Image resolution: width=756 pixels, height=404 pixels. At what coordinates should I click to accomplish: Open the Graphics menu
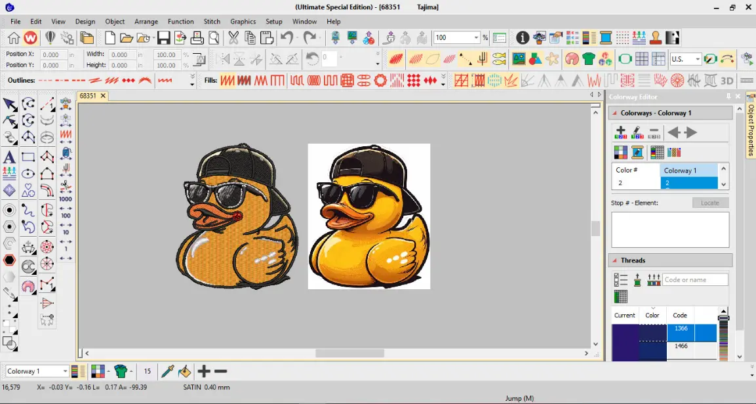(243, 21)
